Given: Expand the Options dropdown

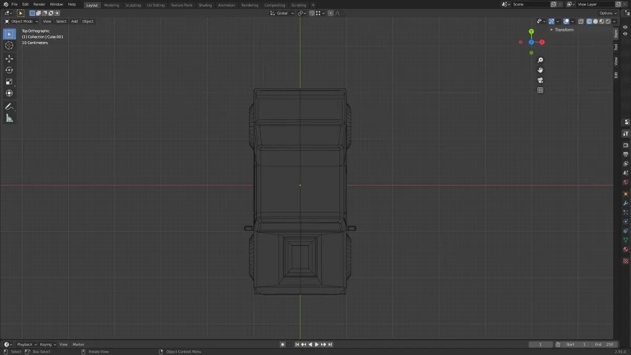Looking at the screenshot, I should click(608, 13).
